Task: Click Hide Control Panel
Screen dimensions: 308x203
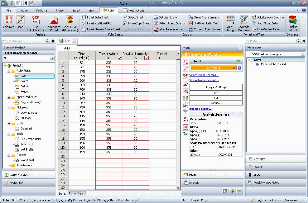Action: tap(266, 29)
